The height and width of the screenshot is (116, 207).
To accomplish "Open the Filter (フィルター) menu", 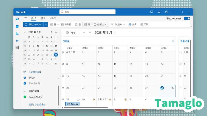I will click(x=118, y=24).
